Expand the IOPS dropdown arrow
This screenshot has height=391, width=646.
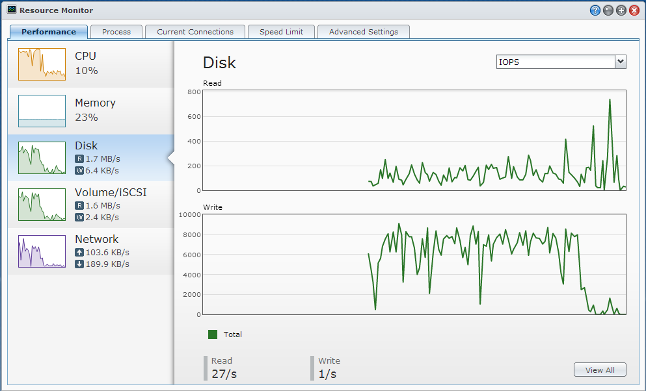620,62
